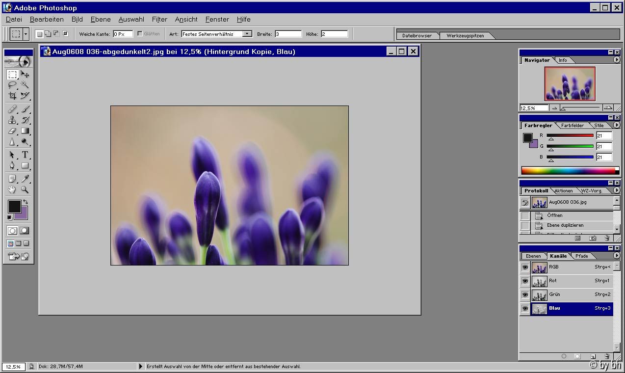Viewport: 625px width, 373px height.
Task: Toggle the Glätten checkbox
Action: (x=140, y=34)
